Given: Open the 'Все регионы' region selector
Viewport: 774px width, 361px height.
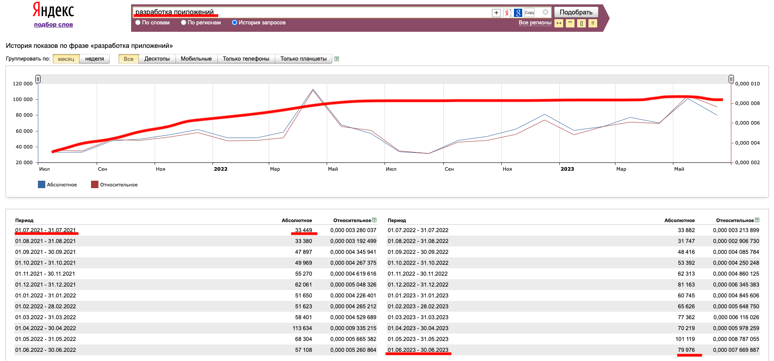Looking at the screenshot, I should 535,23.
